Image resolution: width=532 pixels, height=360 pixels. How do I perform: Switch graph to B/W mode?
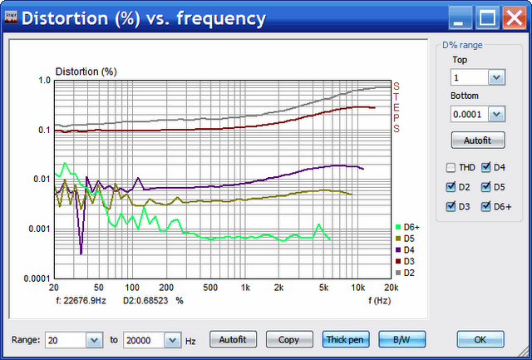(x=401, y=339)
